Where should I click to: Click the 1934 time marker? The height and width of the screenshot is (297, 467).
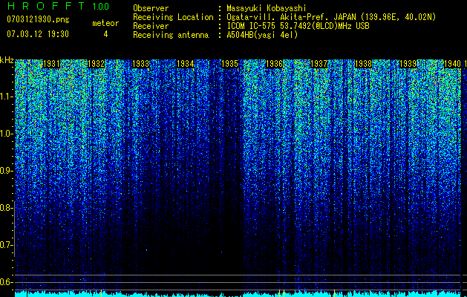tap(186, 64)
